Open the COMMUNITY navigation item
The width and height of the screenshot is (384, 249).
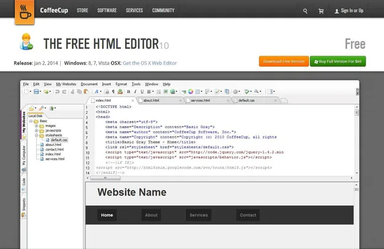click(163, 10)
